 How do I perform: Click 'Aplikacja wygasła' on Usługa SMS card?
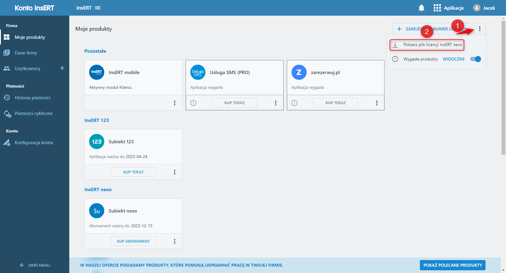[x=207, y=87]
